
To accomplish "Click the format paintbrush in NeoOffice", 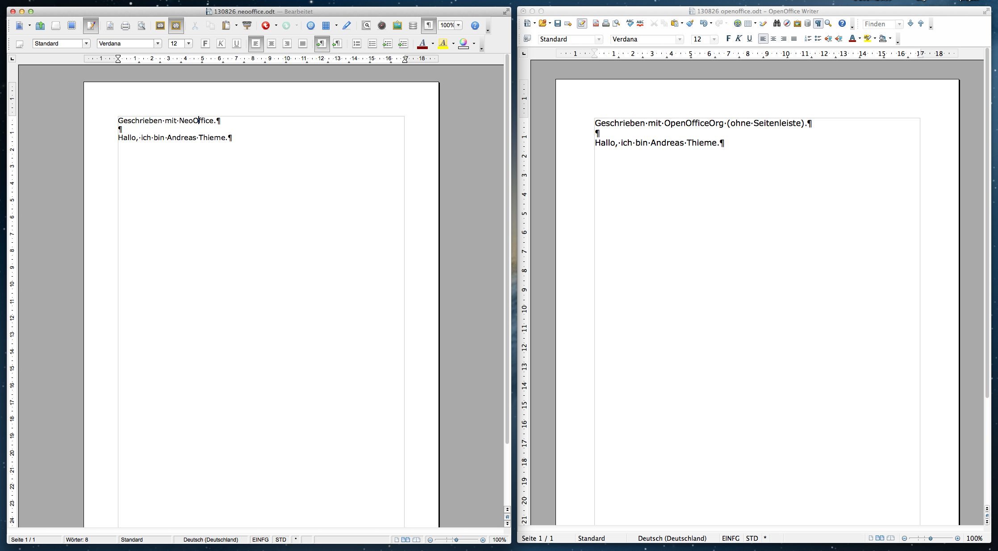I will [x=247, y=25].
